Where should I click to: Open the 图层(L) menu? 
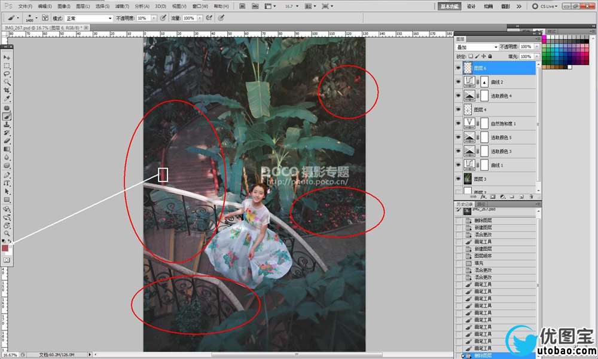(83, 6)
